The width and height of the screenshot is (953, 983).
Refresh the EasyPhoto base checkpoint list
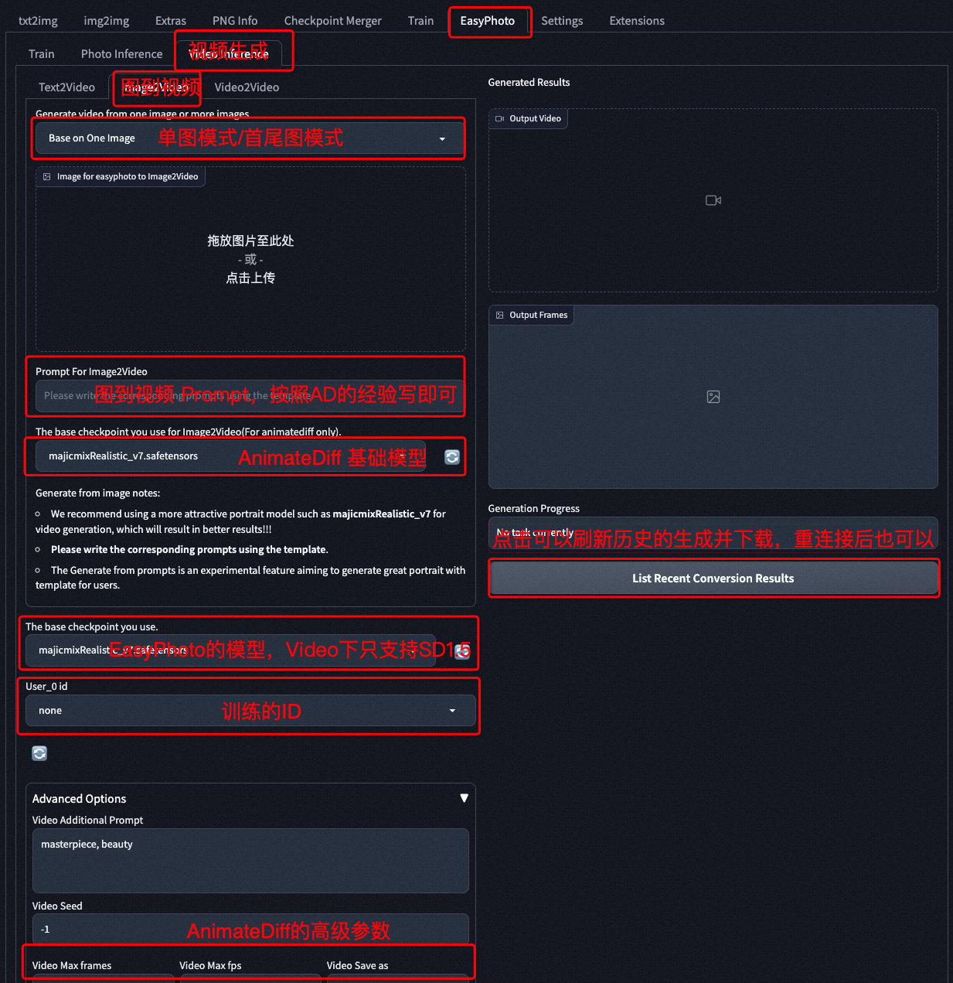(x=462, y=651)
